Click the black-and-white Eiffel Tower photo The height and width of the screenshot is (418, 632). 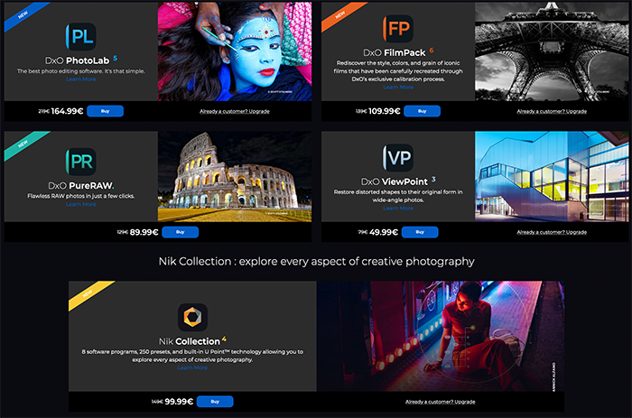[552, 51]
